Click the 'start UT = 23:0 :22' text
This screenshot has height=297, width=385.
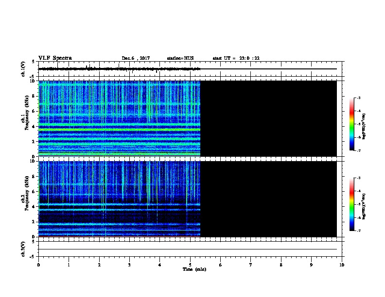point(236,58)
